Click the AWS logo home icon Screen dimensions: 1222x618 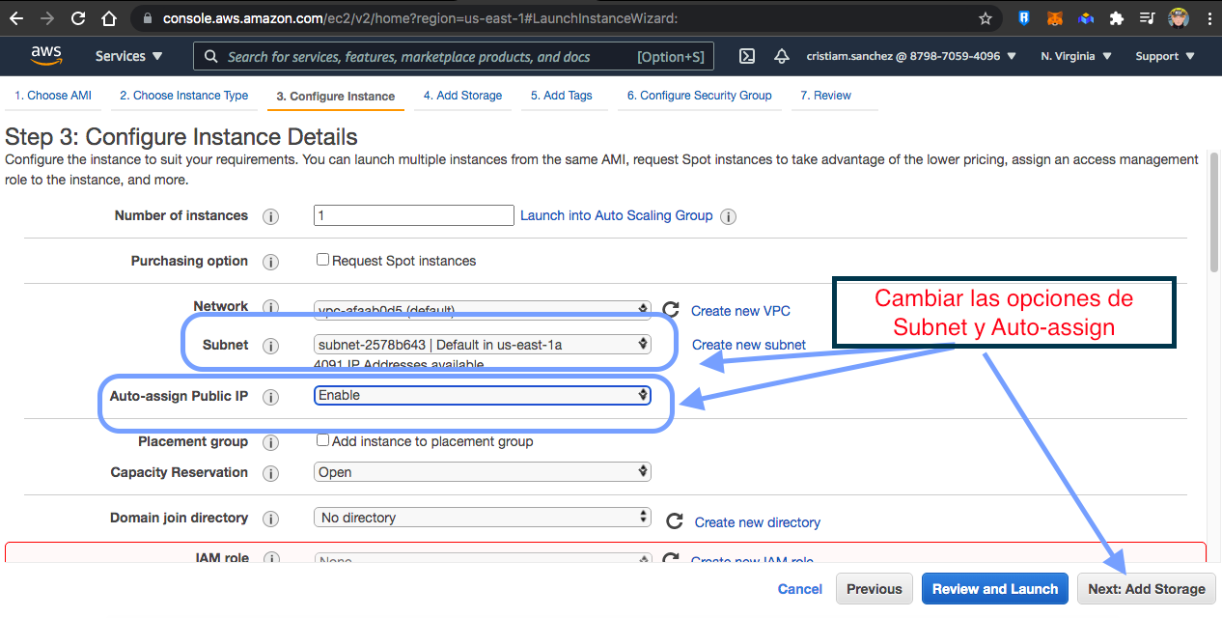pyautogui.click(x=45, y=56)
